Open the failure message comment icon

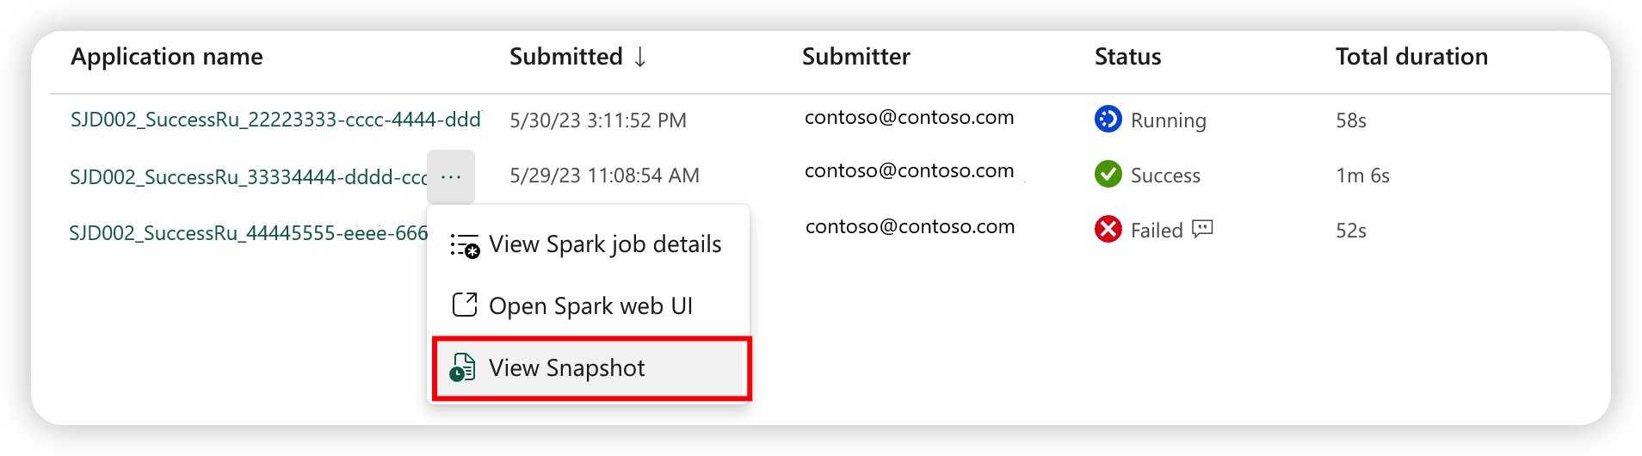[1202, 229]
